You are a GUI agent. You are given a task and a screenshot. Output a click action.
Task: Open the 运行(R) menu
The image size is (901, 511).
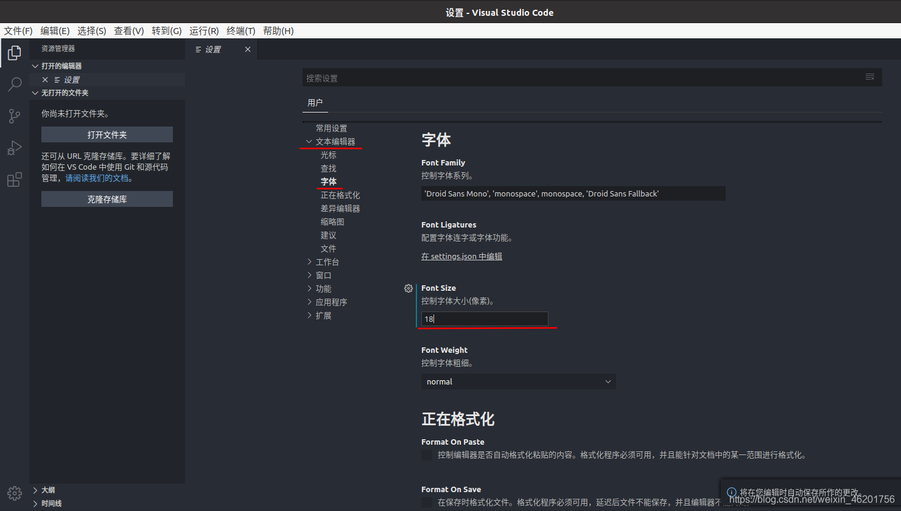tap(204, 30)
